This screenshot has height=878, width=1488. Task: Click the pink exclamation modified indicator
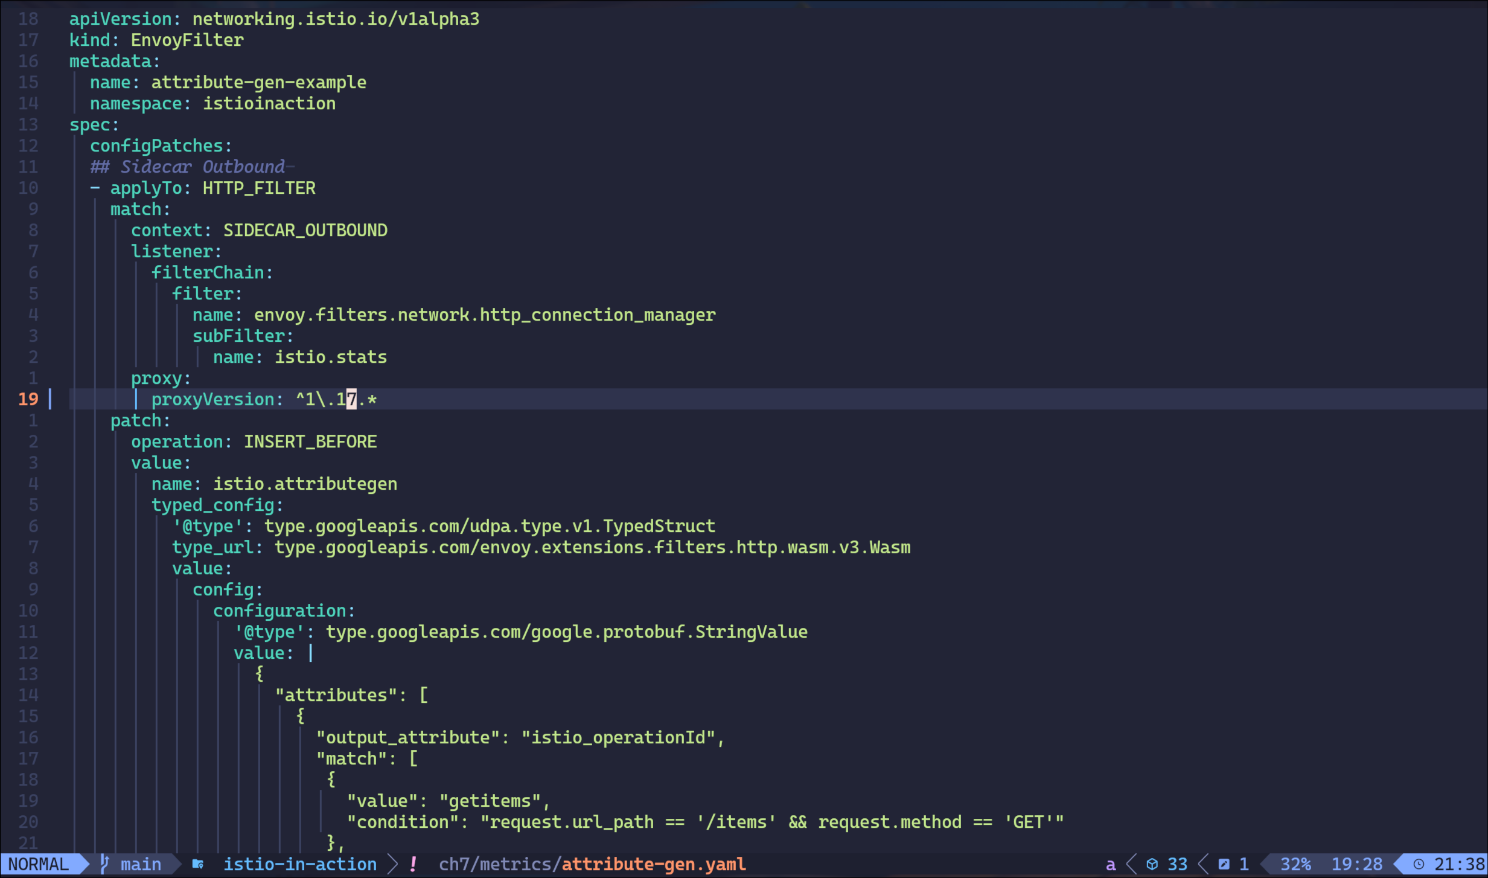(413, 864)
